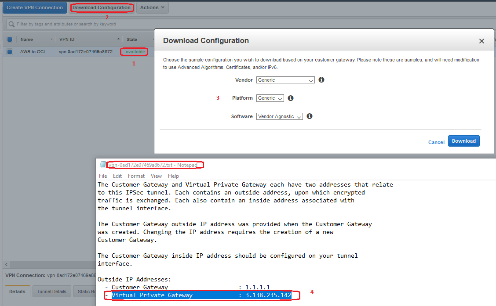Open the Edit menu in Notepad
Viewport: 496px width, 306px height.
tap(117, 176)
